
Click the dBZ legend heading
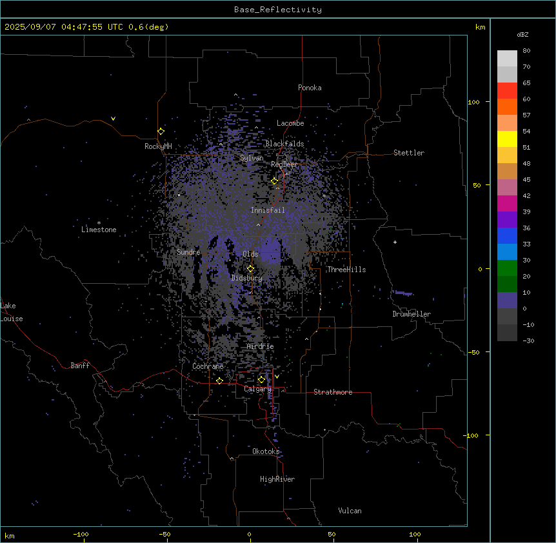pyautogui.click(x=522, y=35)
